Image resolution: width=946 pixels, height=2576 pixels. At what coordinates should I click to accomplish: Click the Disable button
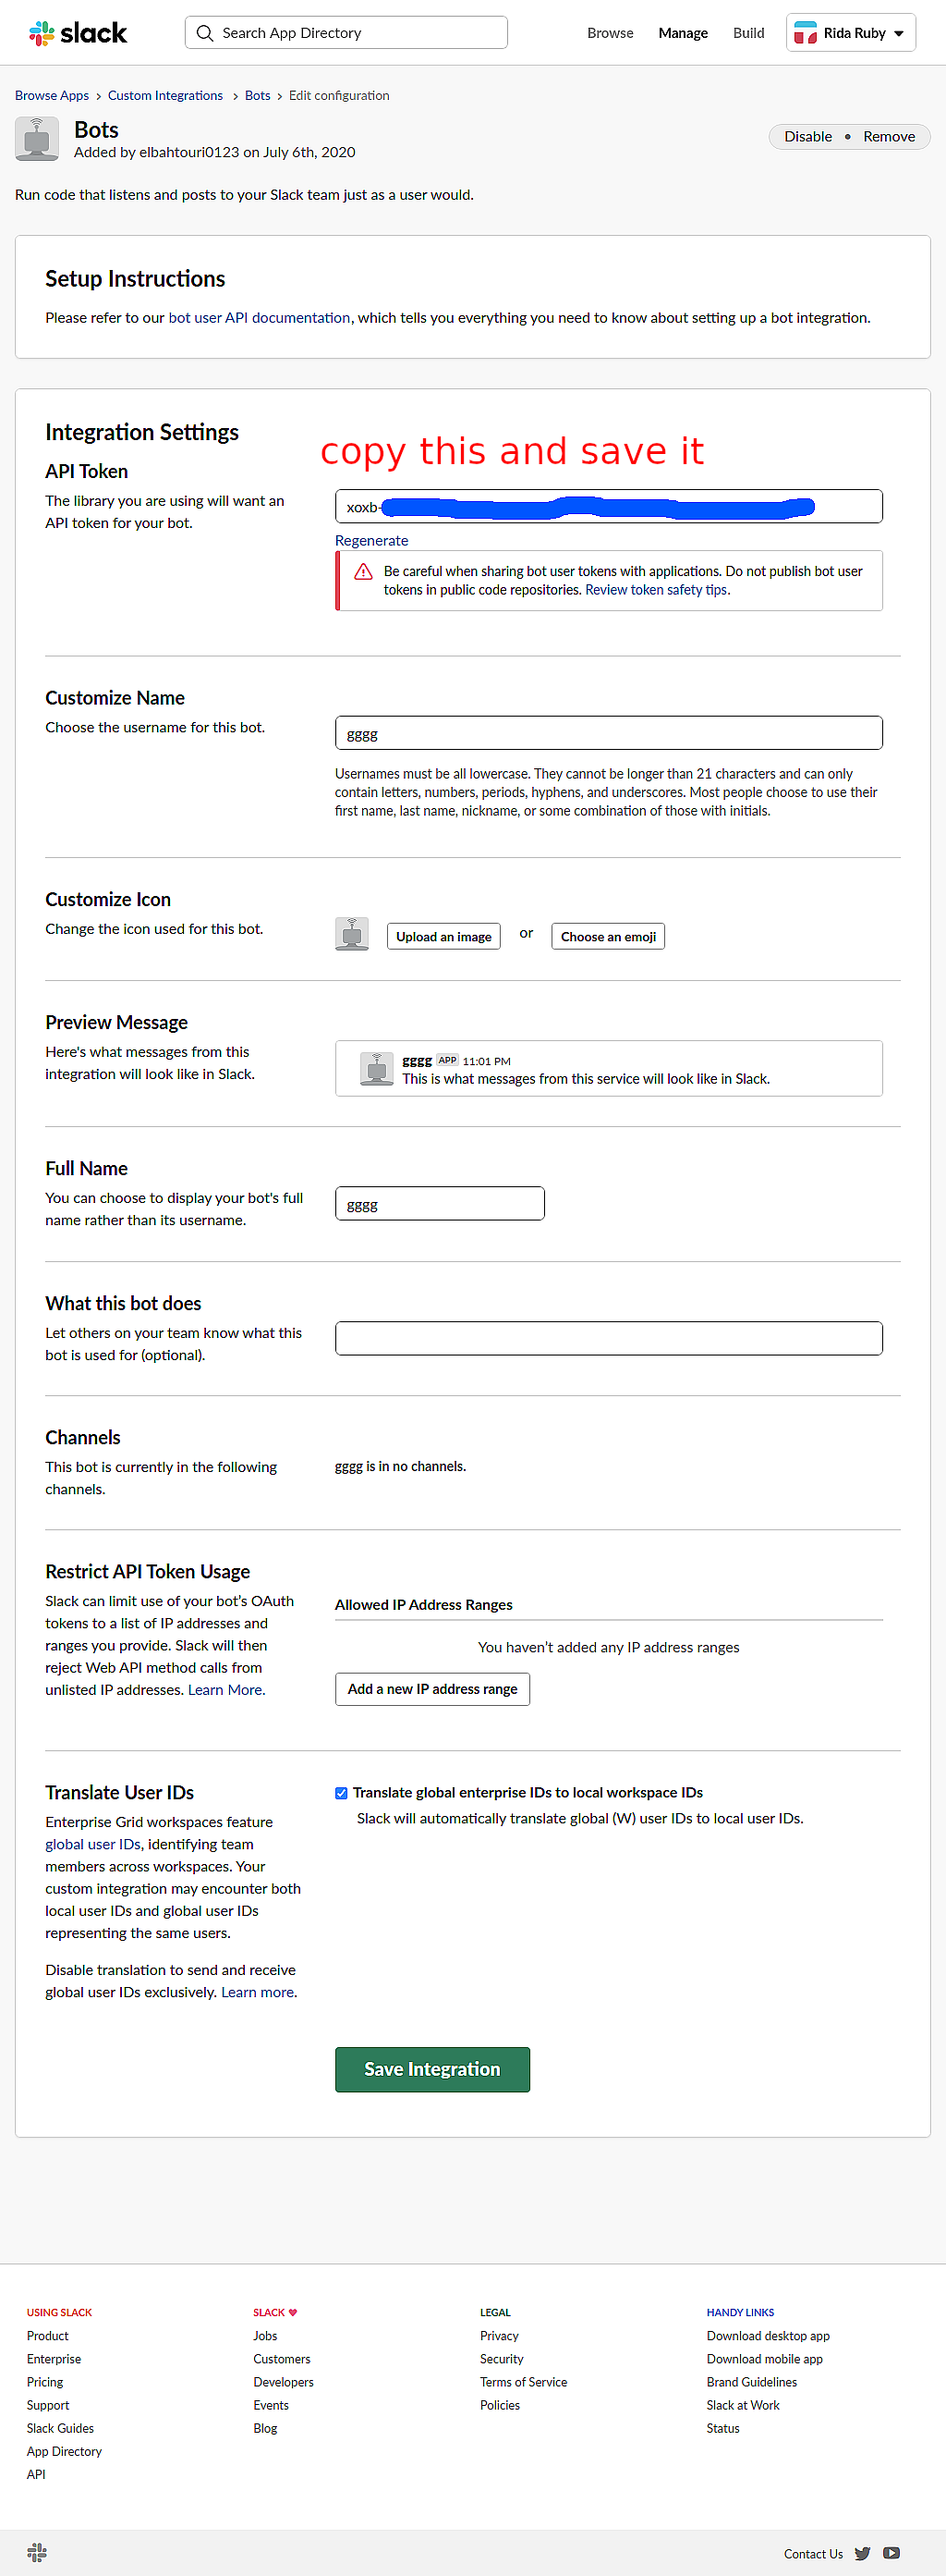point(808,137)
